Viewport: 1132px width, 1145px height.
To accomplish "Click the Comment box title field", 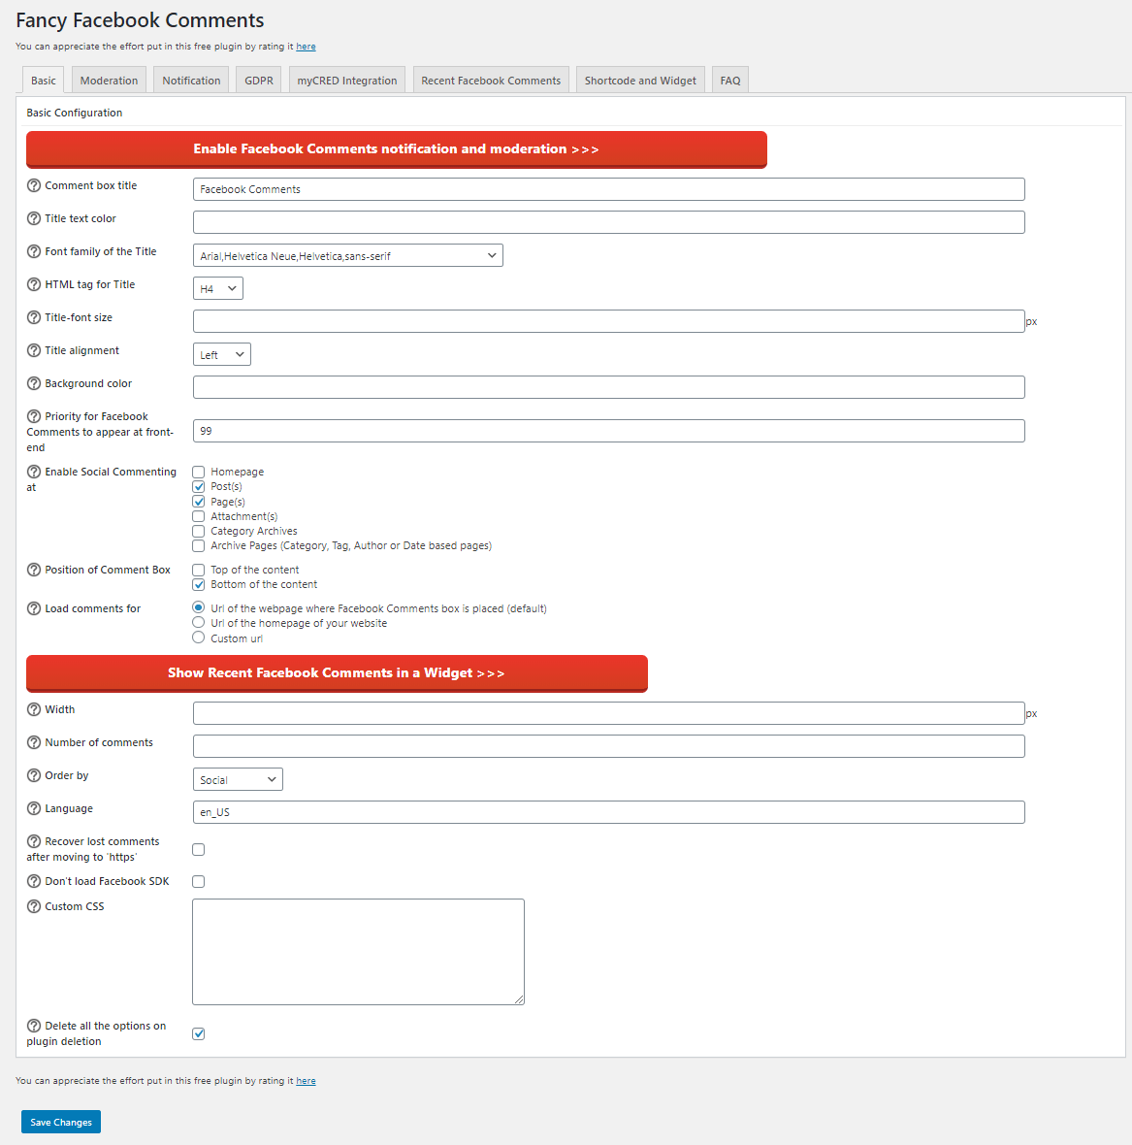I will 609,189.
